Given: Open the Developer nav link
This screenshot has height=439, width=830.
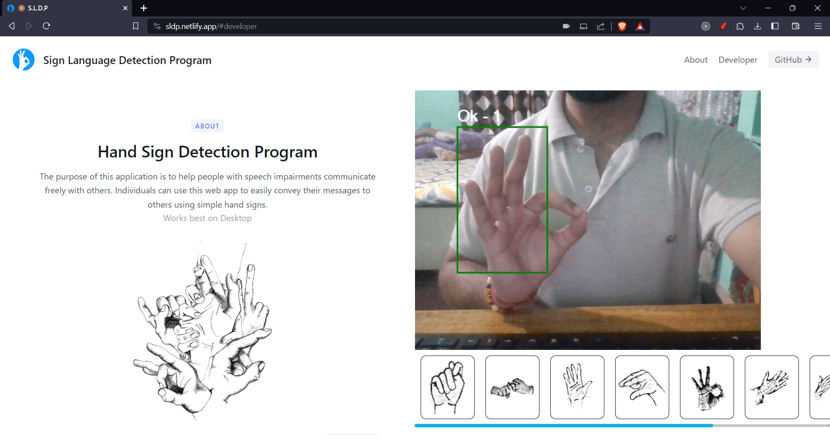Looking at the screenshot, I should 737,60.
